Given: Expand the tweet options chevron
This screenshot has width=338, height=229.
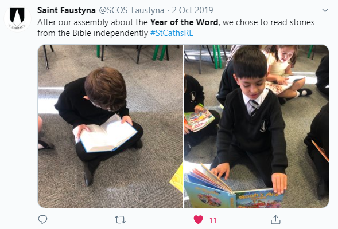Looking at the screenshot, I should [x=325, y=10].
